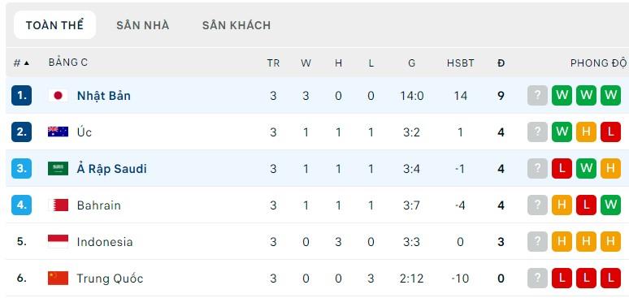This screenshot has width=629, height=298.
Task: Open the Ả Rập Saudi team link
Action: pyautogui.click(x=111, y=169)
